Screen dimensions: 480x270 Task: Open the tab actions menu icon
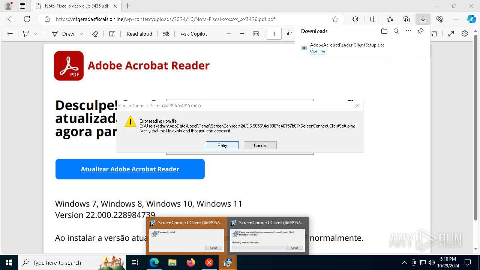tap(22, 6)
